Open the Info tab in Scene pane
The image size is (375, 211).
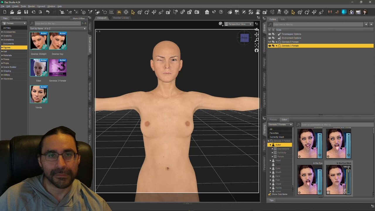pos(283,19)
